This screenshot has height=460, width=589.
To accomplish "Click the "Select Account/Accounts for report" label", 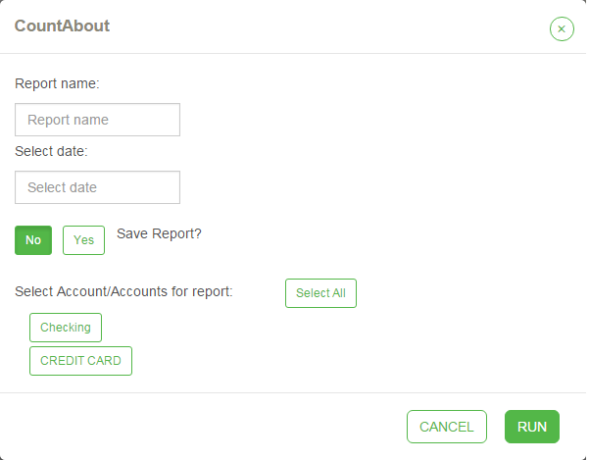I will [x=123, y=291].
